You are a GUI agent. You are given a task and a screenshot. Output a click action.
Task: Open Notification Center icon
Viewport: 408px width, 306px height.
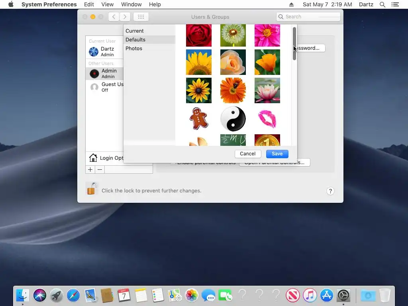click(395, 4)
